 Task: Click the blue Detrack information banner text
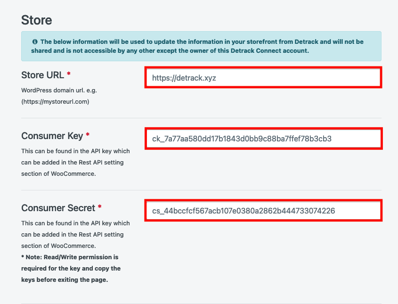coord(197,46)
